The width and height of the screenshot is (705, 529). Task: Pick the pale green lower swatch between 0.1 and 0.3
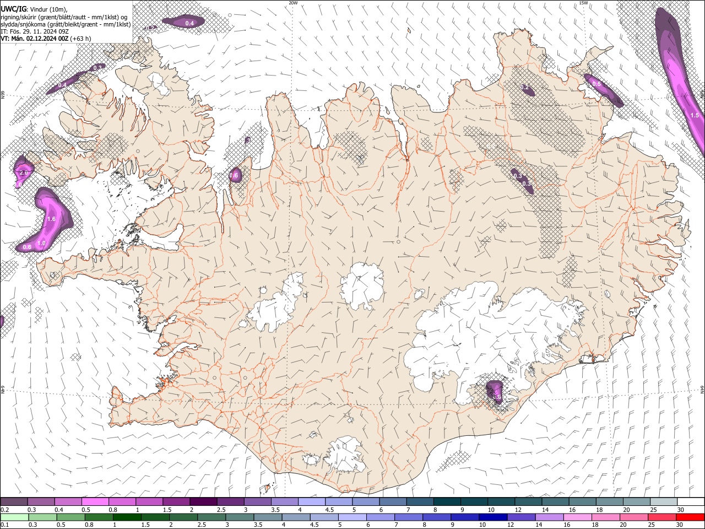click(x=14, y=517)
